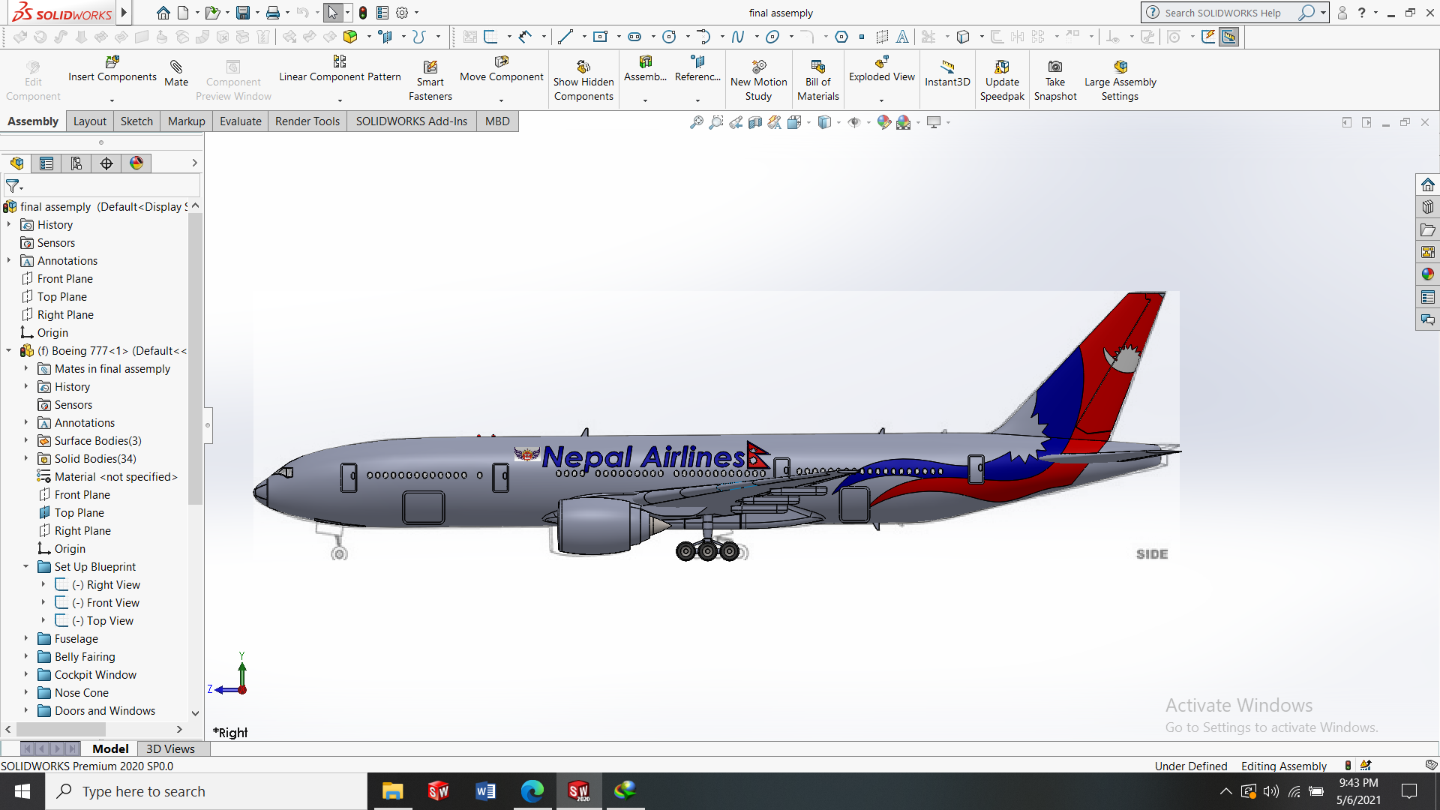Open the PropertyManager tab icon
The width and height of the screenshot is (1440, 810).
46,163
